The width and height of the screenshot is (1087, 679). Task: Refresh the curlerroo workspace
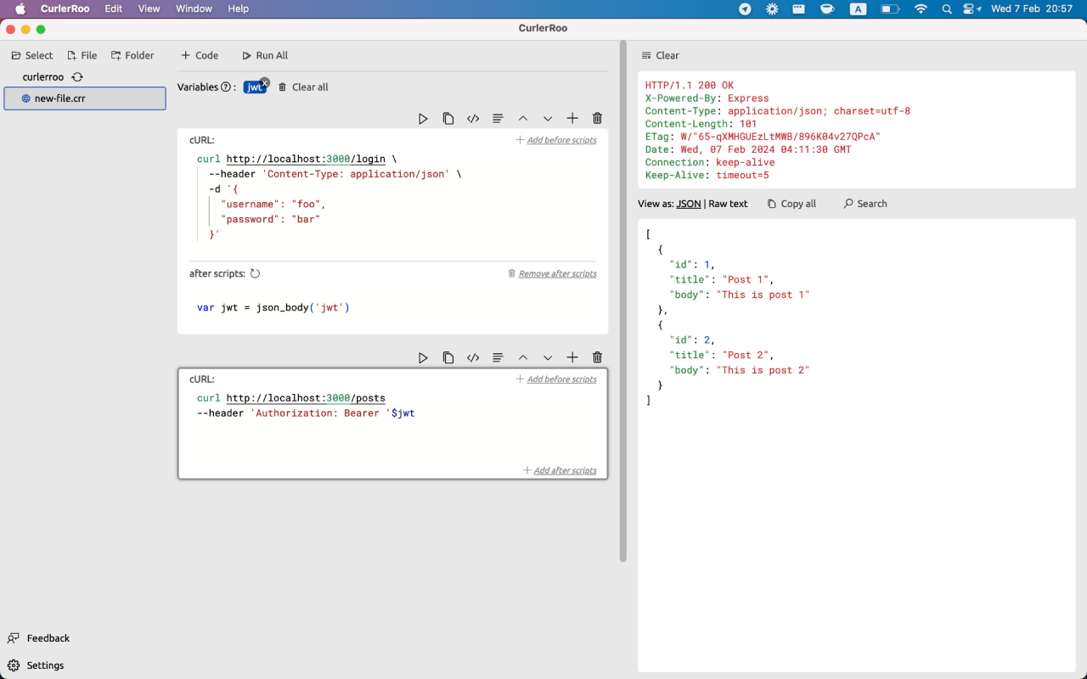coord(77,76)
